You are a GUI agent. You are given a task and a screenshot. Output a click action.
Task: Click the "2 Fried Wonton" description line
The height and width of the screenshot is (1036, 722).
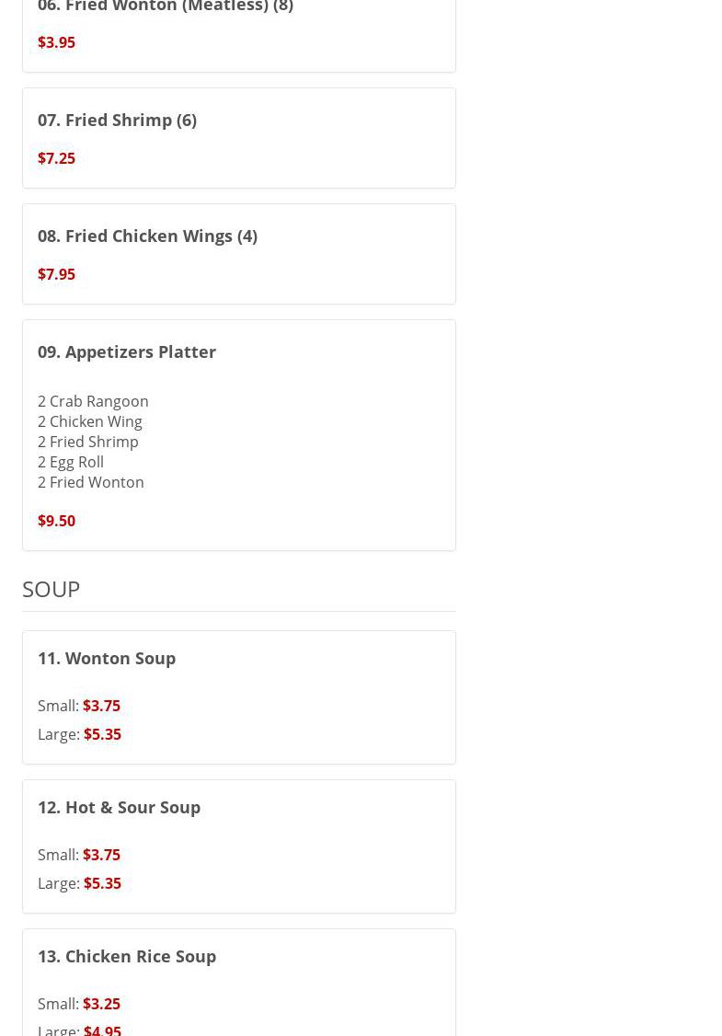coord(90,482)
